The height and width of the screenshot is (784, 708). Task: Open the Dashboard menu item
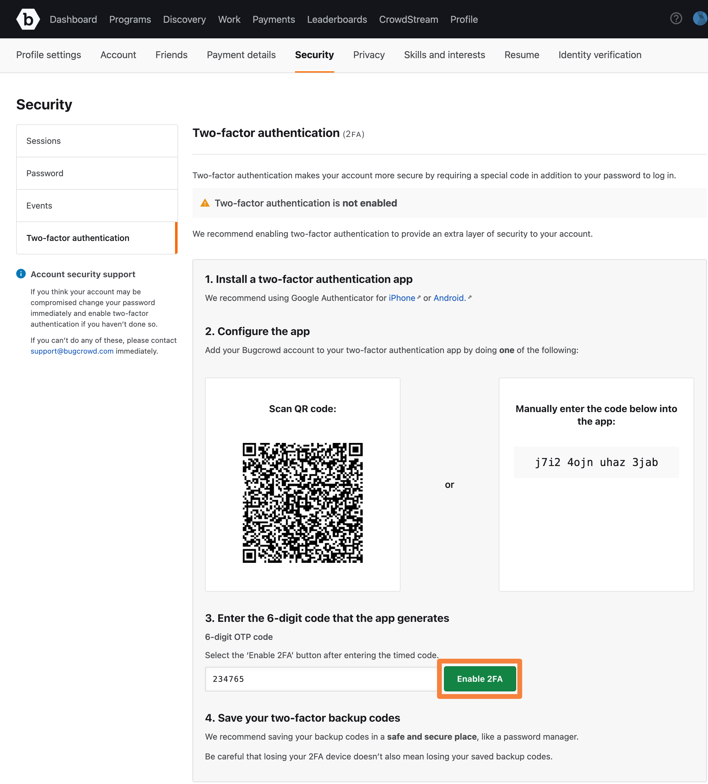point(74,19)
